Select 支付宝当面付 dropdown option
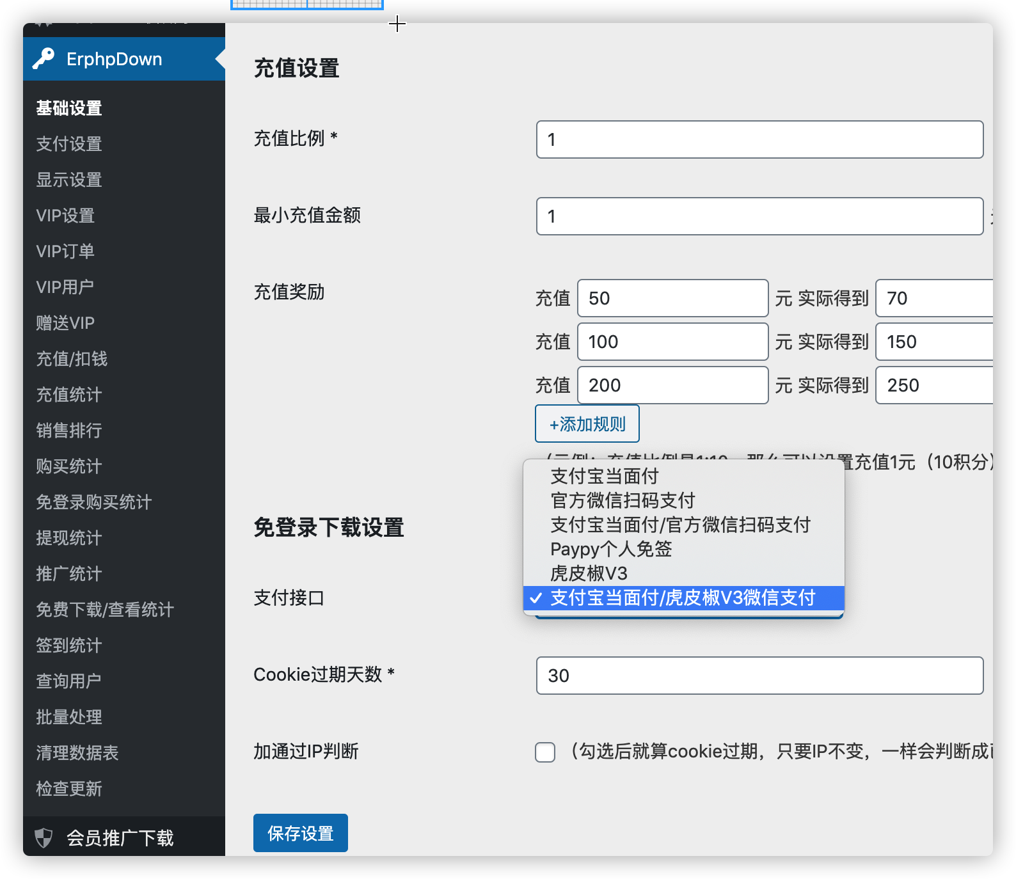 coord(684,476)
